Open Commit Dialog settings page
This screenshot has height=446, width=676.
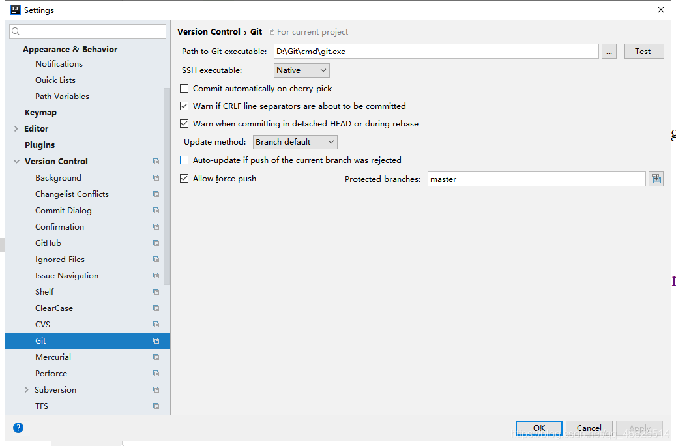(x=63, y=211)
